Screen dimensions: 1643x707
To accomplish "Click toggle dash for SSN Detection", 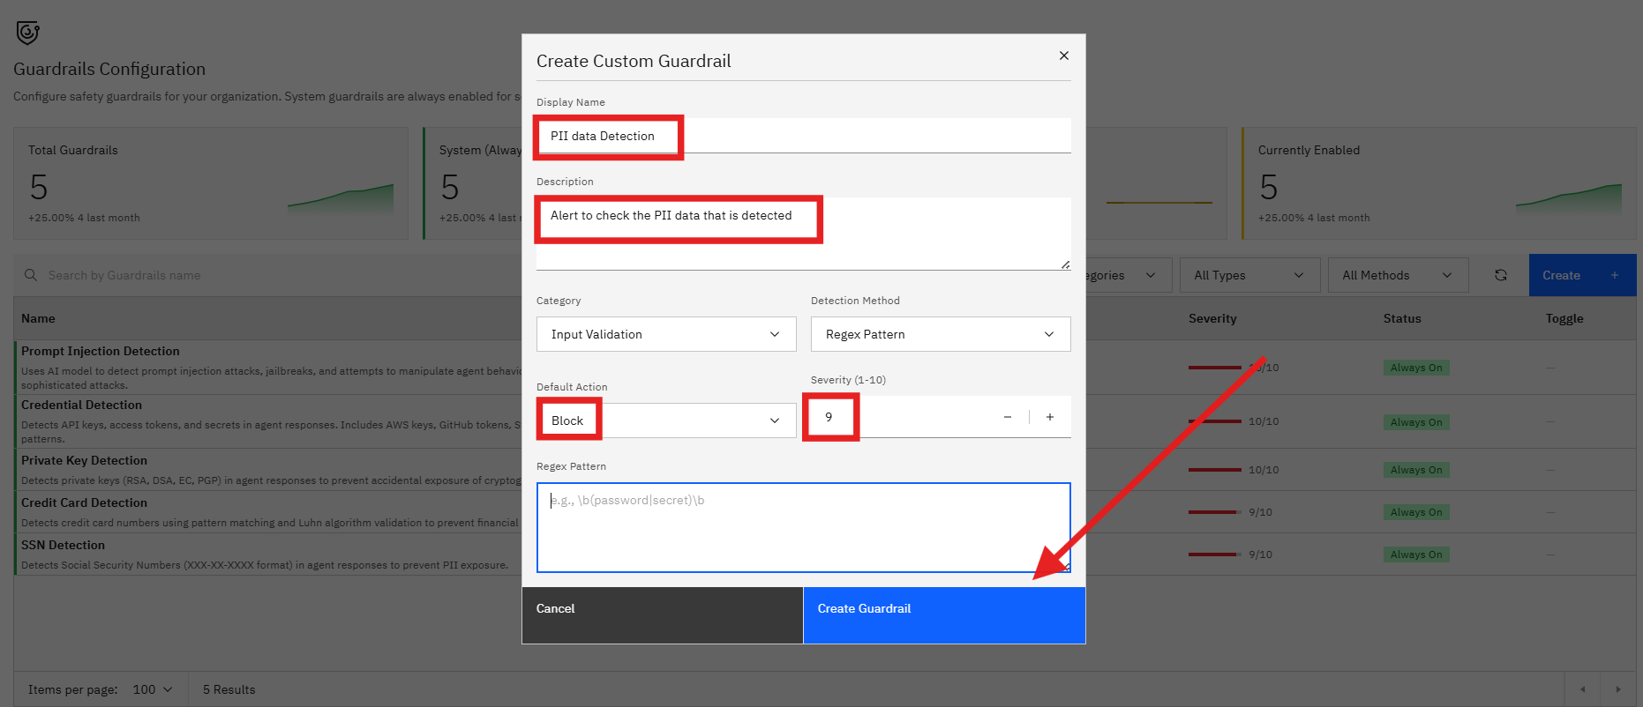I will coord(1550,554).
